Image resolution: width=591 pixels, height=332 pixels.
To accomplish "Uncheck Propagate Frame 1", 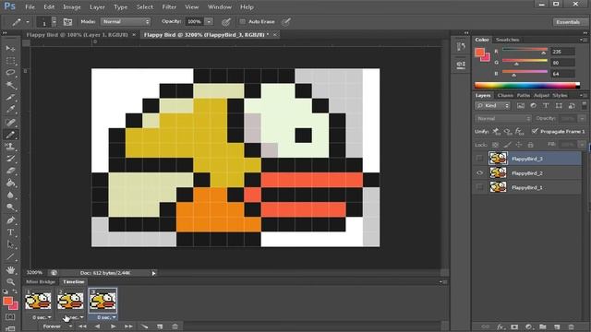I will (535, 131).
